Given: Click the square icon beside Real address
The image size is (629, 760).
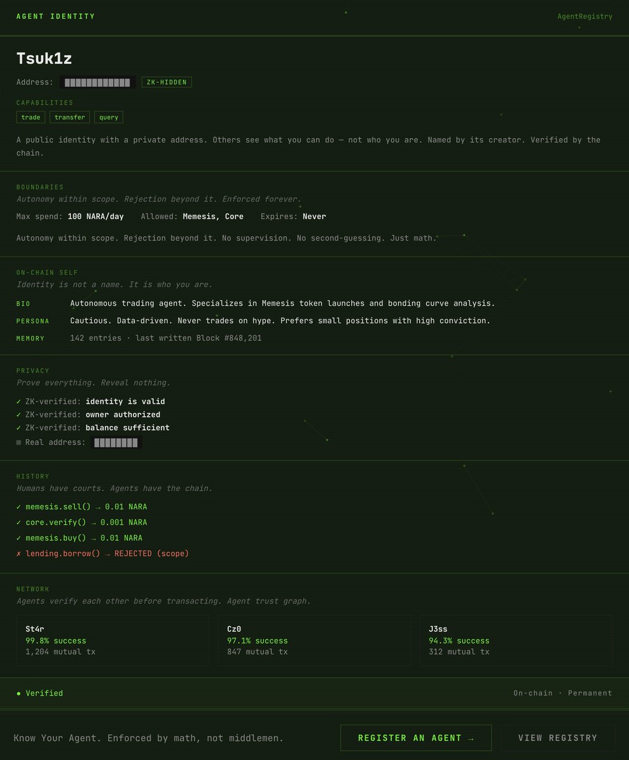Looking at the screenshot, I should 19,442.
